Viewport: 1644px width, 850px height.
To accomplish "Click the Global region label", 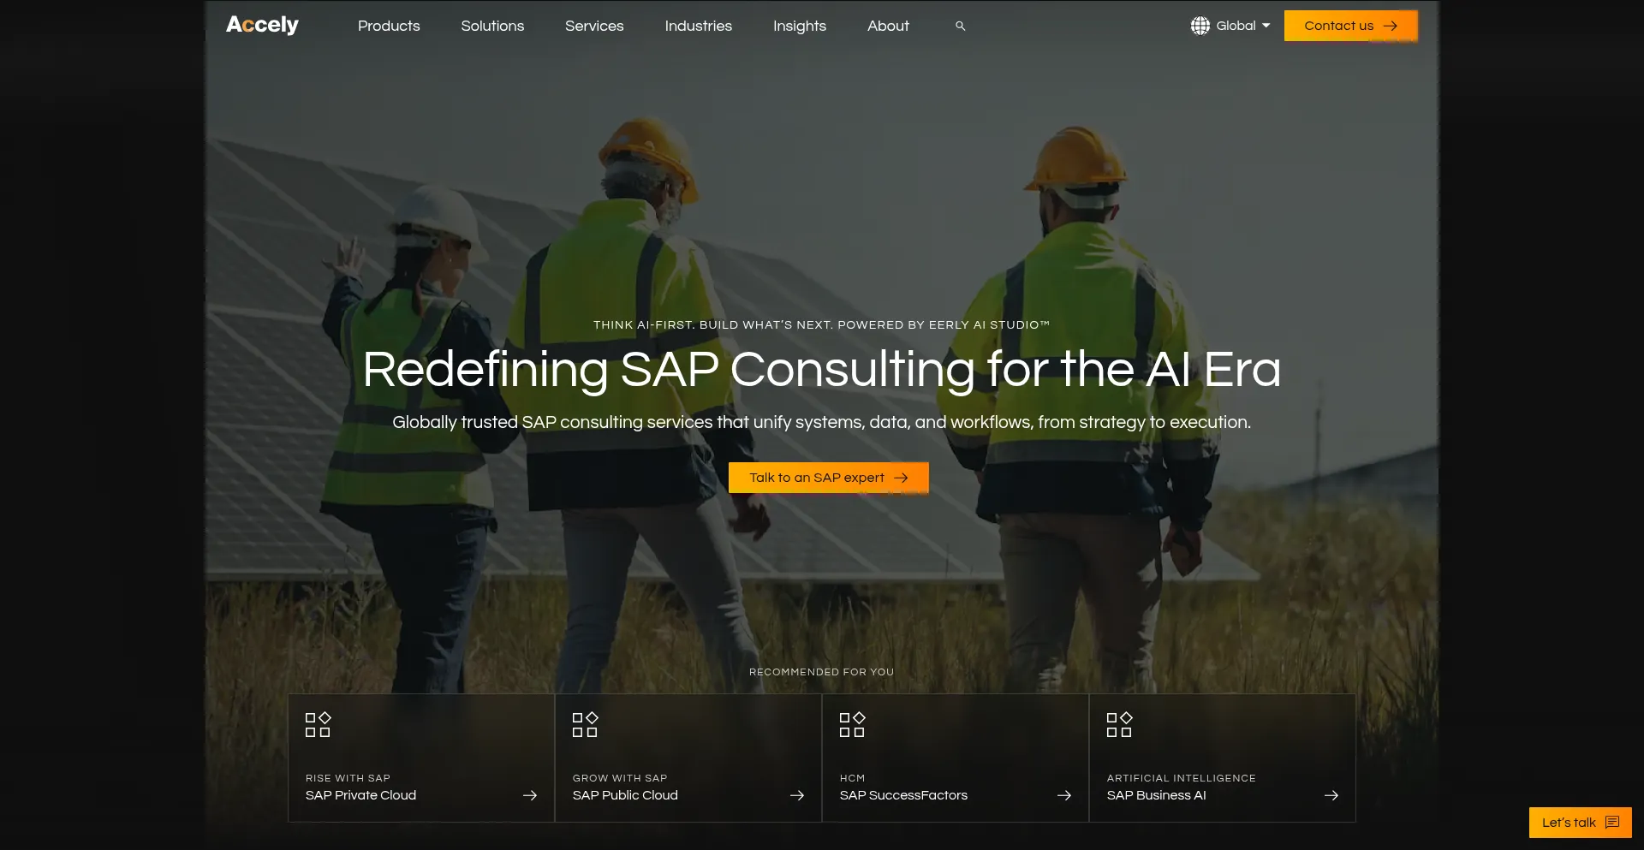I will (x=1236, y=26).
